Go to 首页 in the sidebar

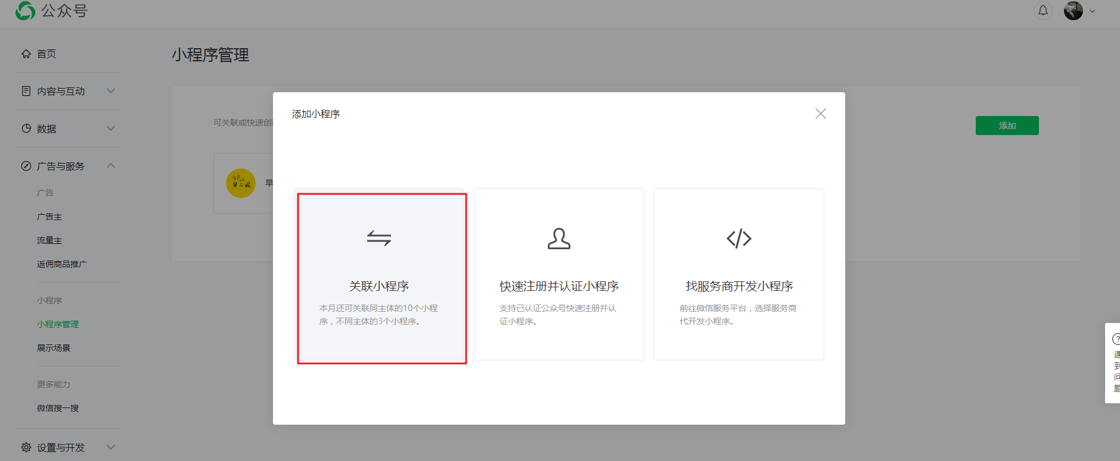(46, 54)
